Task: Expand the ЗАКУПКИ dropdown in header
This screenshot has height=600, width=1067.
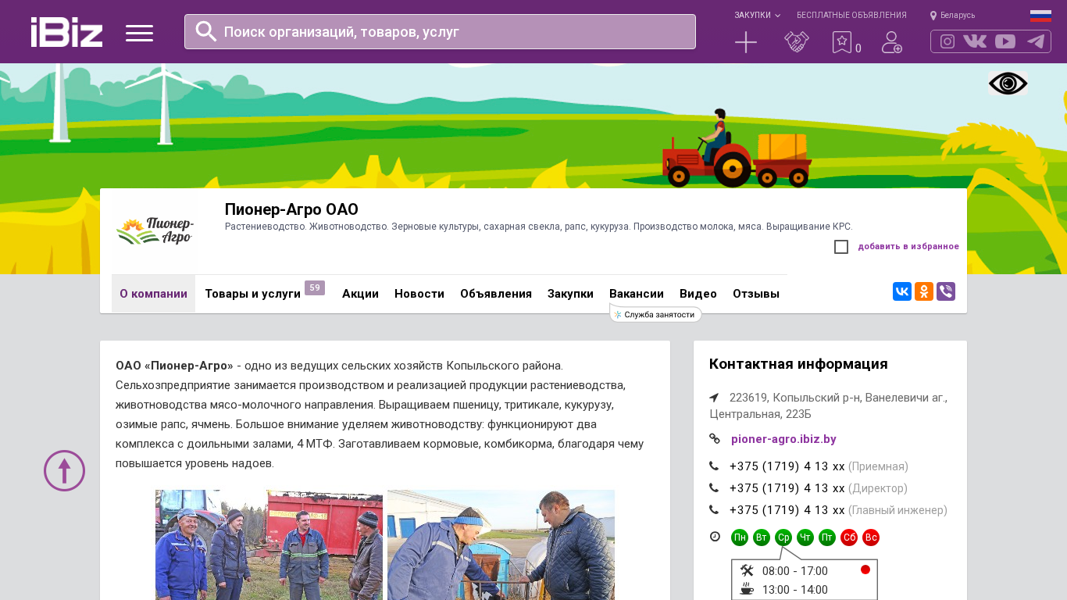Action: pos(757,16)
